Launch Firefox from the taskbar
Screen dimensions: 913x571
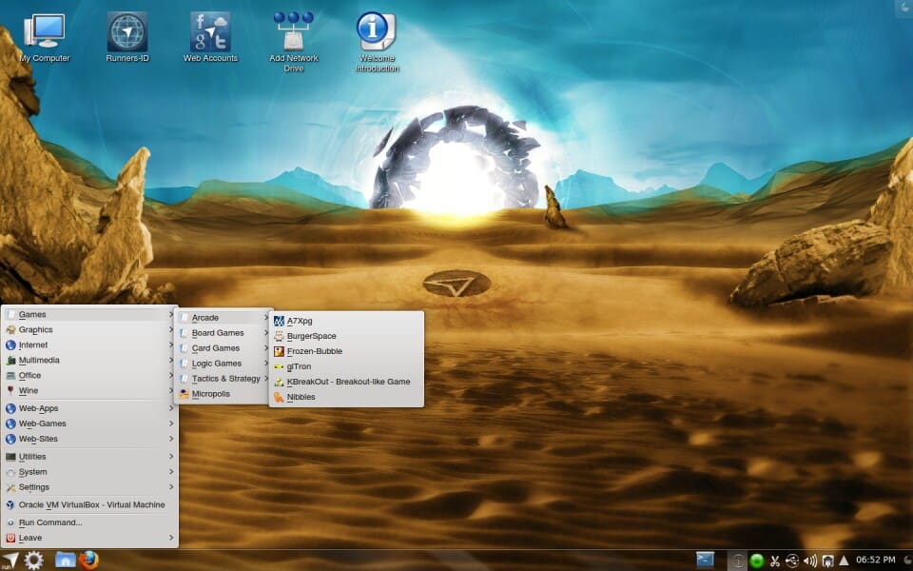pos(88,560)
